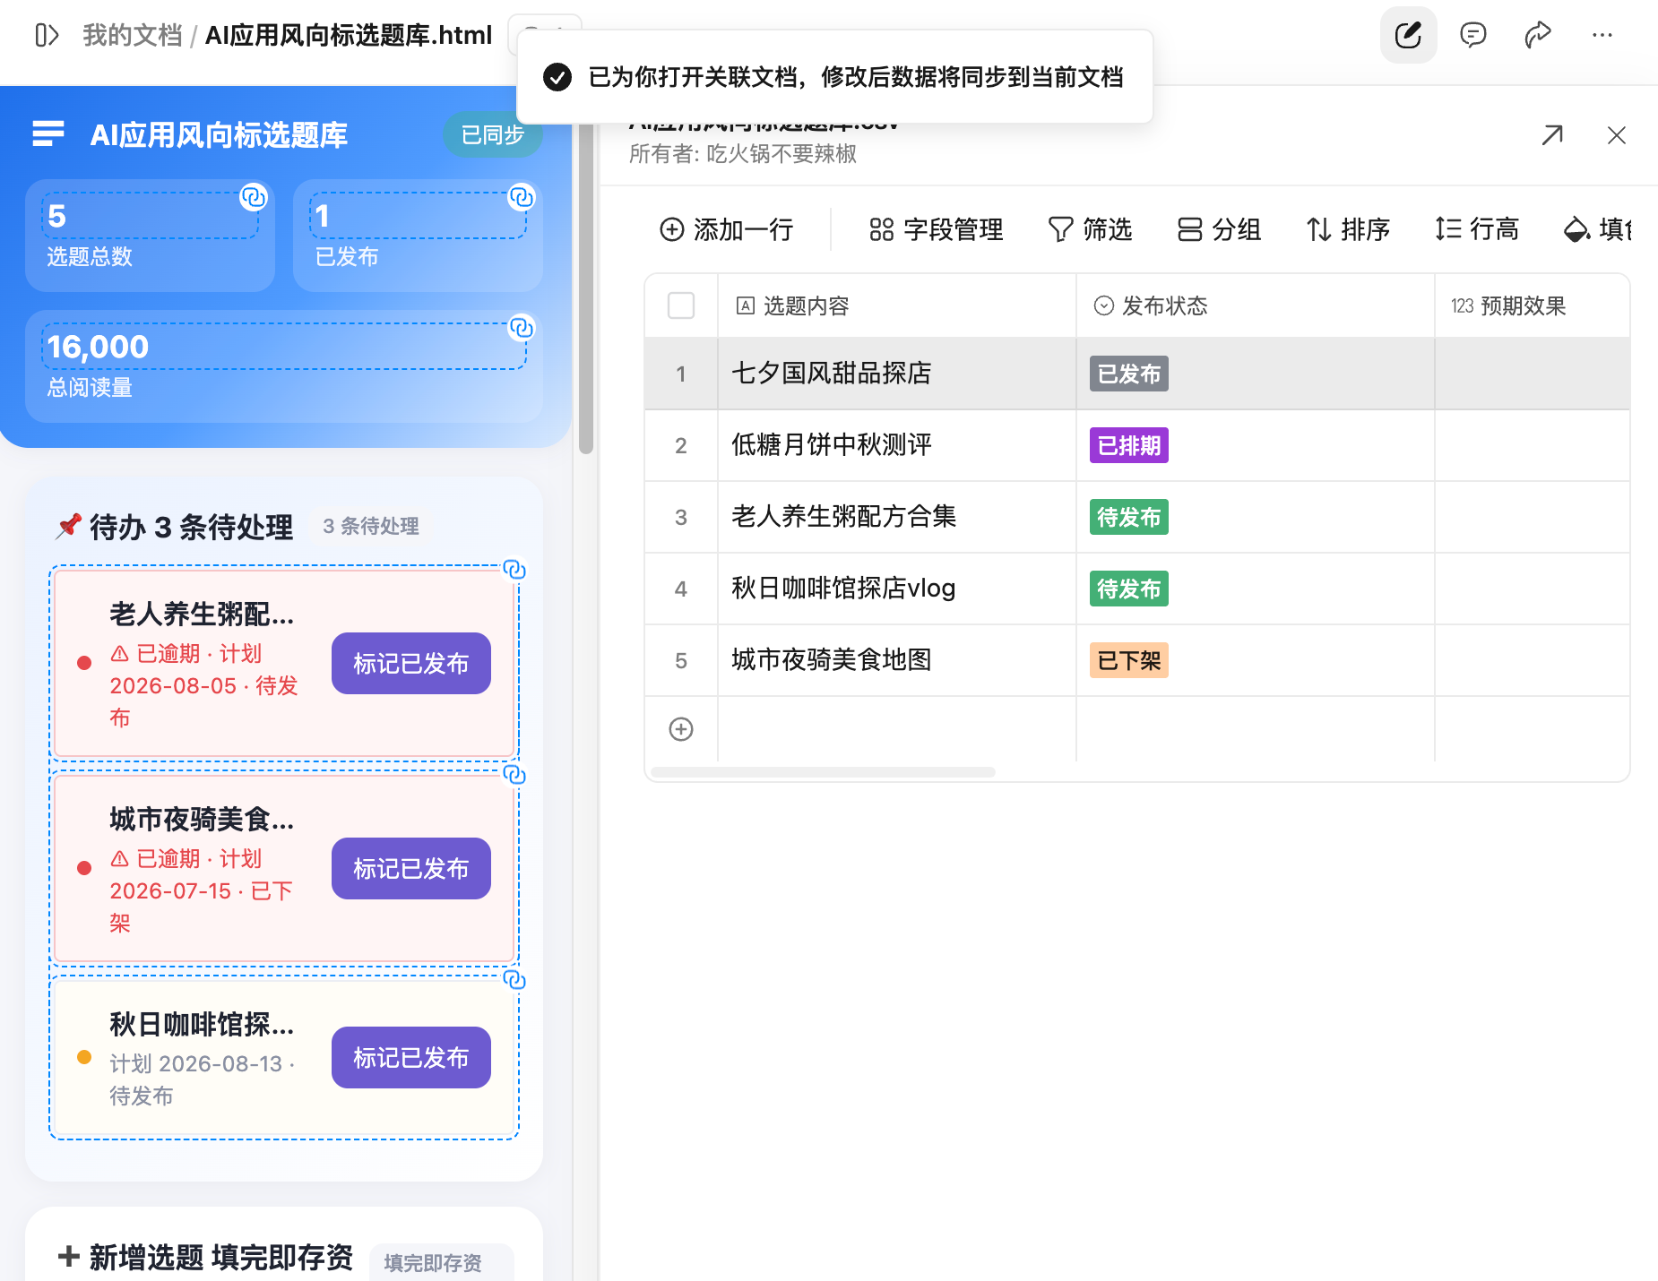The image size is (1658, 1281).
Task: Click the table horizontal scrollbar
Action: pyautogui.click(x=823, y=772)
